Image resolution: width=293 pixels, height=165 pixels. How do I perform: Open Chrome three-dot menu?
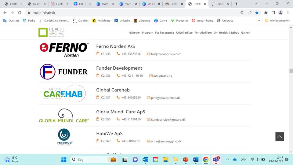tap(288, 13)
